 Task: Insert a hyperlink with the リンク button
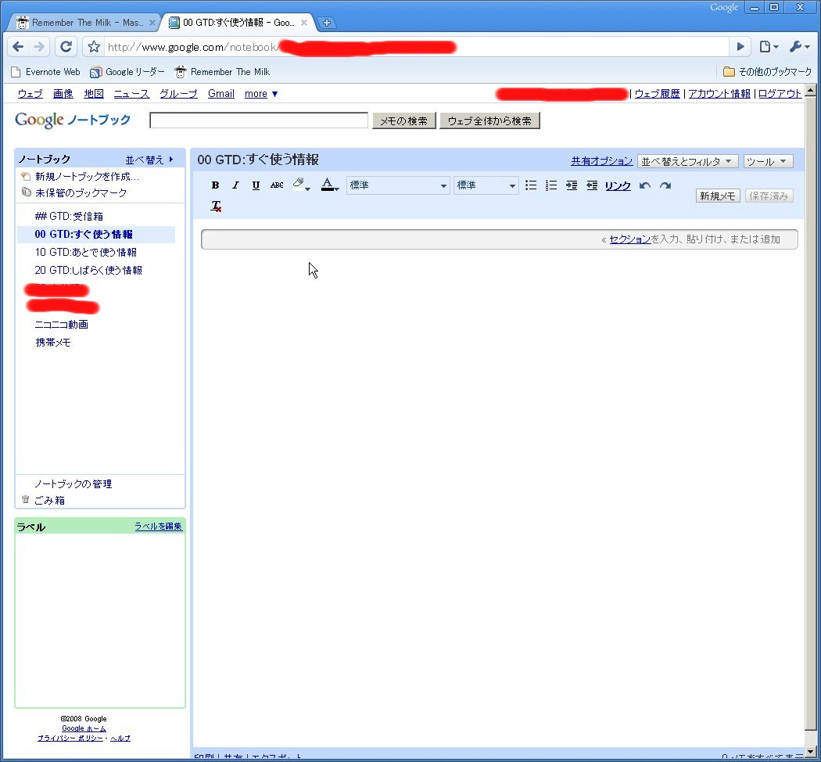(618, 186)
